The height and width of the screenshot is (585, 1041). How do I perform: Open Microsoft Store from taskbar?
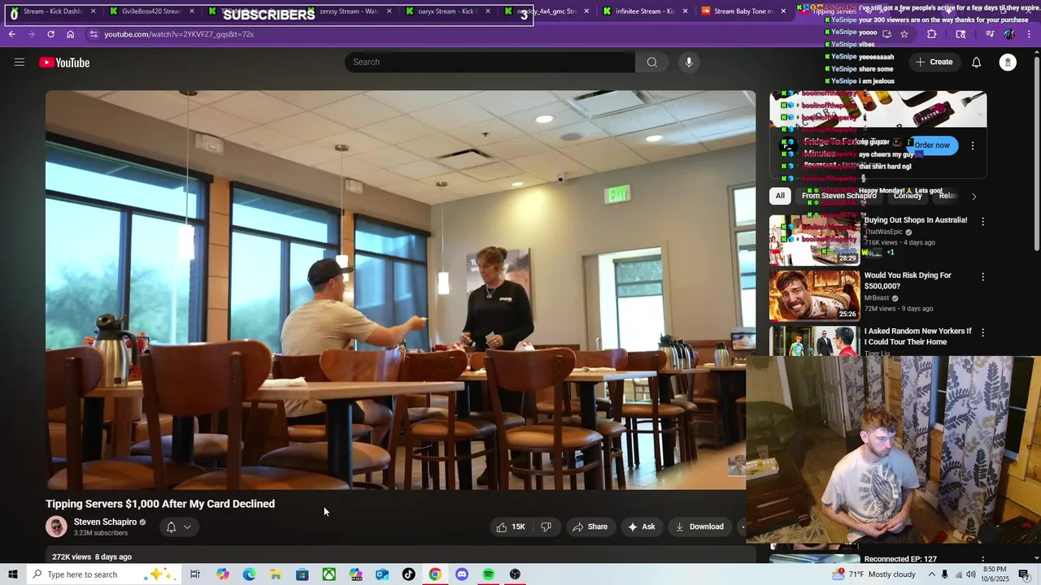coord(303,574)
